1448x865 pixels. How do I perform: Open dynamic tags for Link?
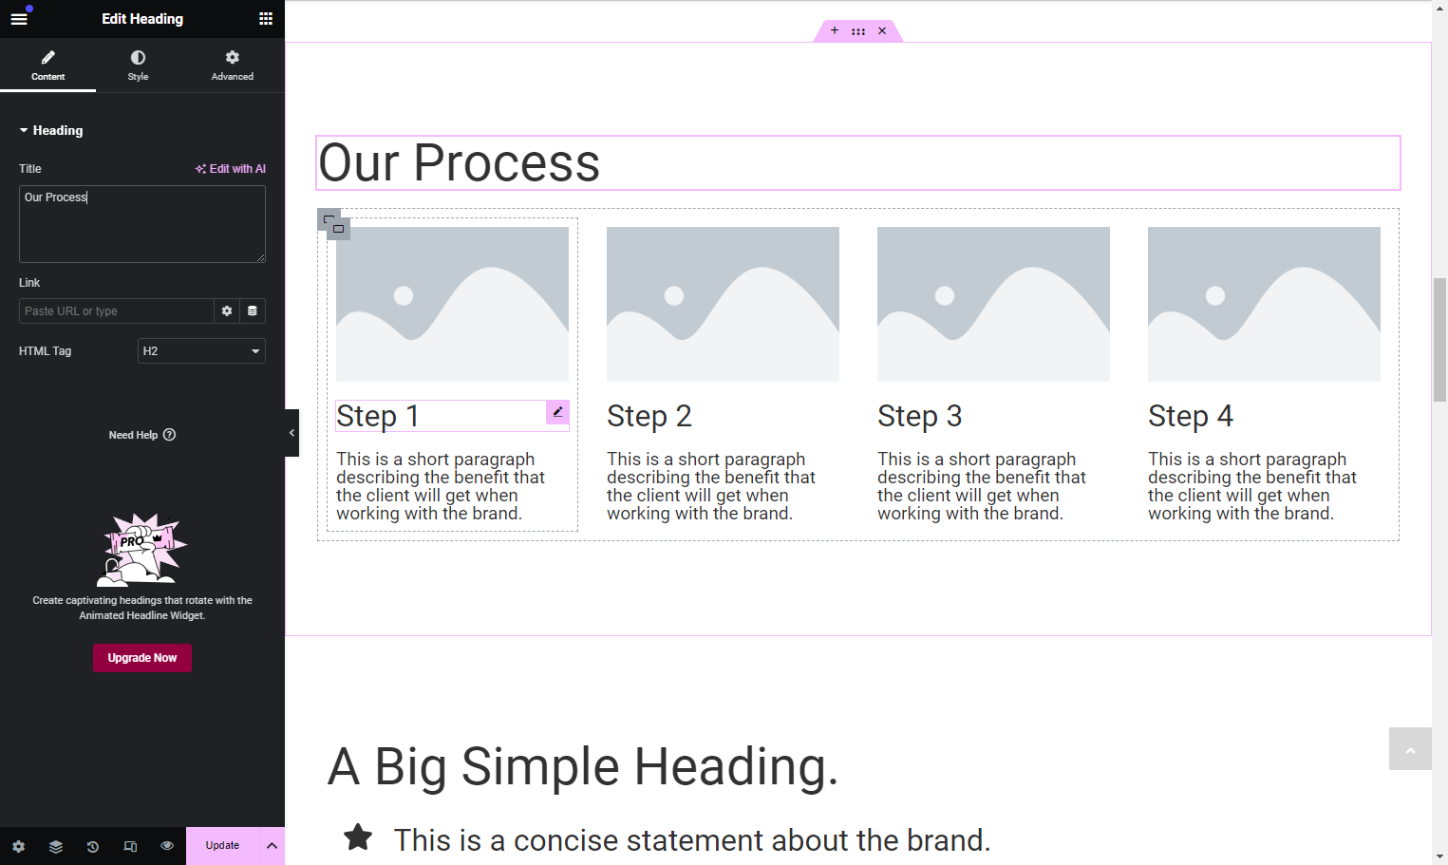tap(253, 311)
